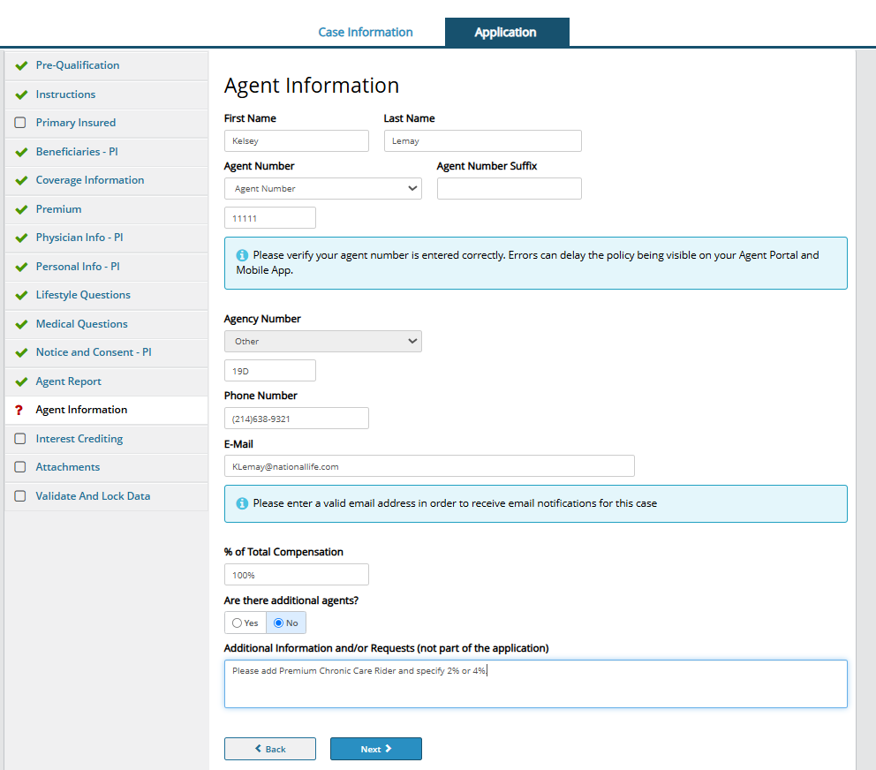Viewport: 876px width, 770px height.
Task: Click the info icon in email notice
Action: 242,503
